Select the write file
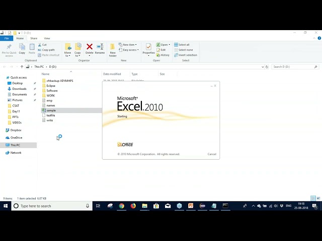 click(47, 120)
